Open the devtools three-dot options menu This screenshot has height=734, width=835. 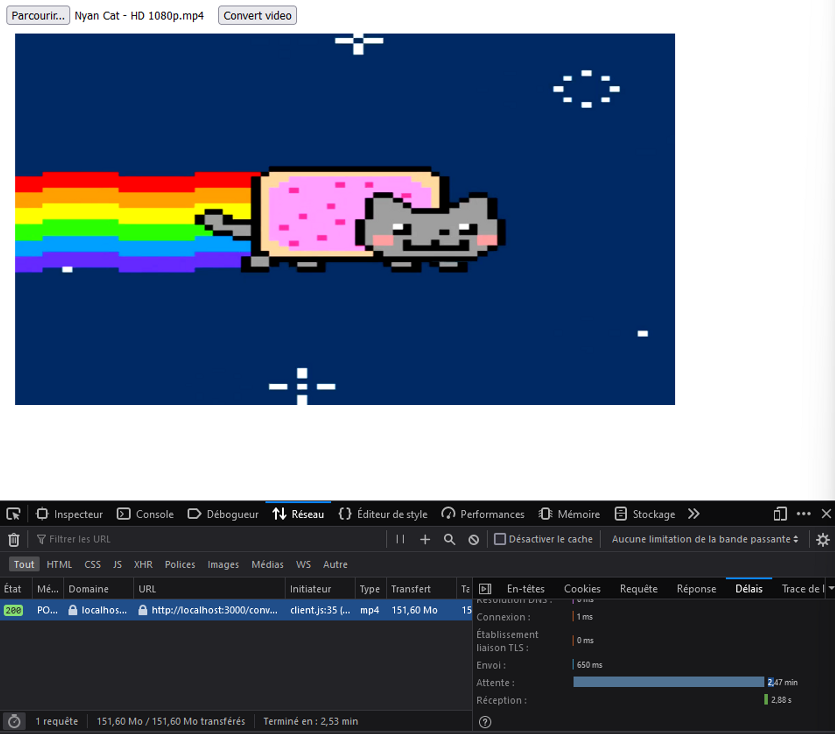tap(804, 514)
